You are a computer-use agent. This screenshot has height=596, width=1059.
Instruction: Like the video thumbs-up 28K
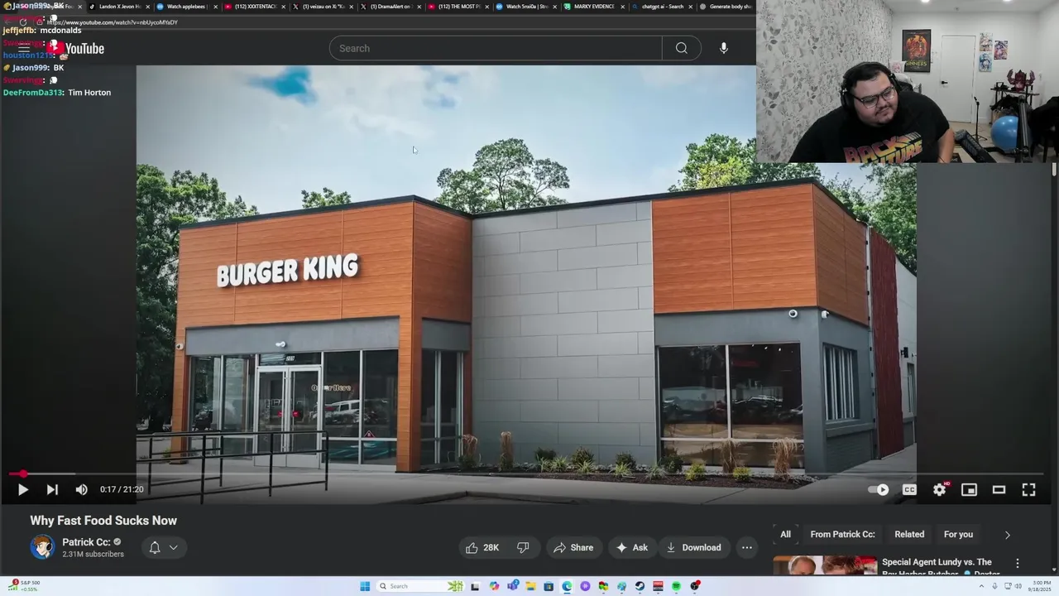pos(482,547)
